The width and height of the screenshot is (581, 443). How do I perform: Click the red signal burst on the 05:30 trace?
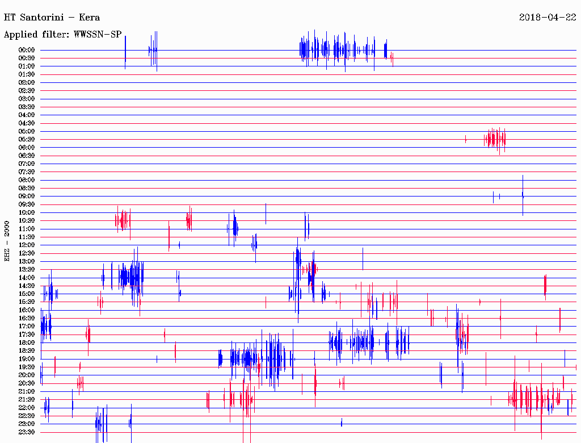pyautogui.click(x=495, y=139)
